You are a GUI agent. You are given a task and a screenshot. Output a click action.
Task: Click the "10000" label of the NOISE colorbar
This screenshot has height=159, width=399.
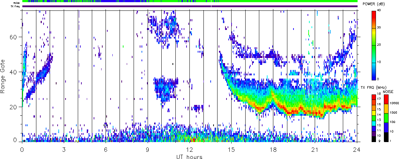[394, 103]
